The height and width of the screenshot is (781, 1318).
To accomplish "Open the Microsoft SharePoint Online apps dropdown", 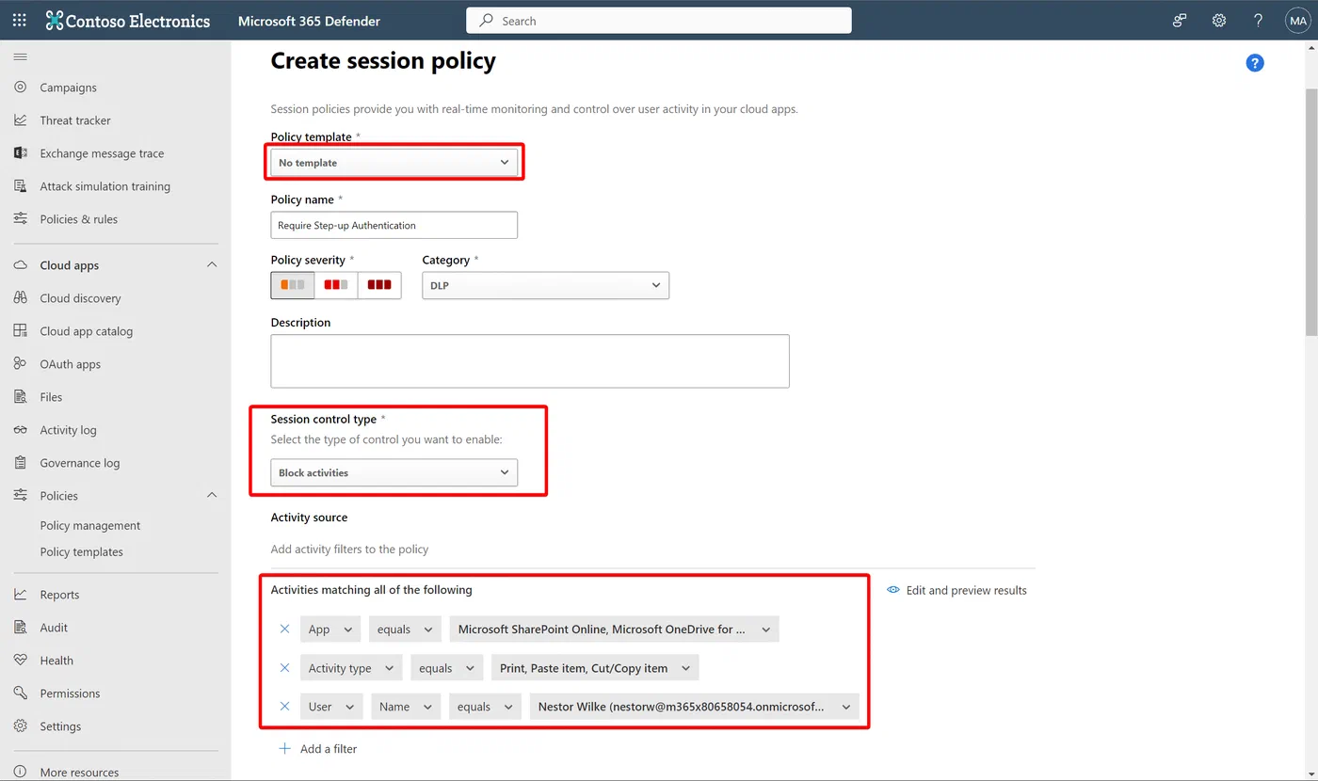I will pyautogui.click(x=614, y=630).
